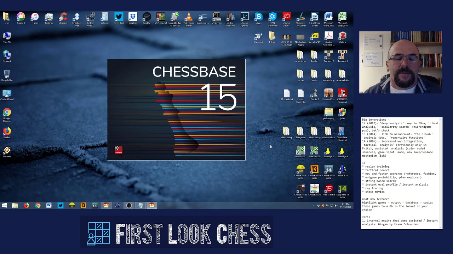Open the billwall folder icon

[272, 38]
